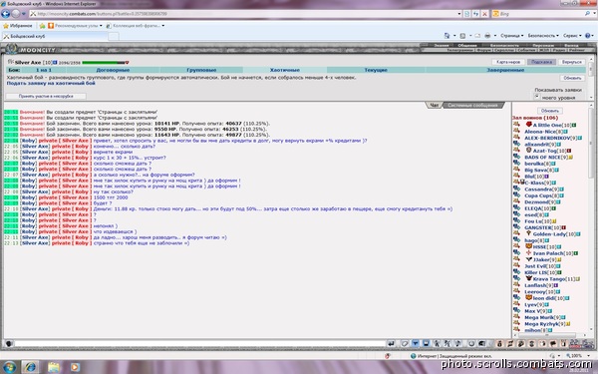Expand the Страница dropdown menu
This screenshot has height=374, width=598.
512,36
